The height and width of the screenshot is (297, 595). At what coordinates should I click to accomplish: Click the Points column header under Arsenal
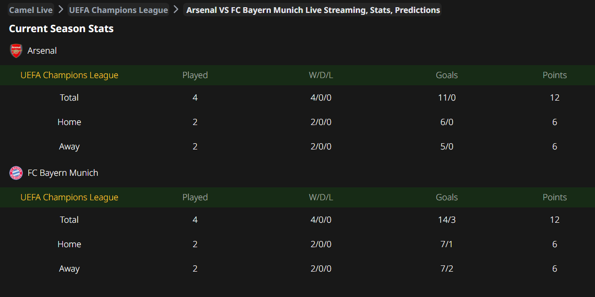(x=554, y=75)
